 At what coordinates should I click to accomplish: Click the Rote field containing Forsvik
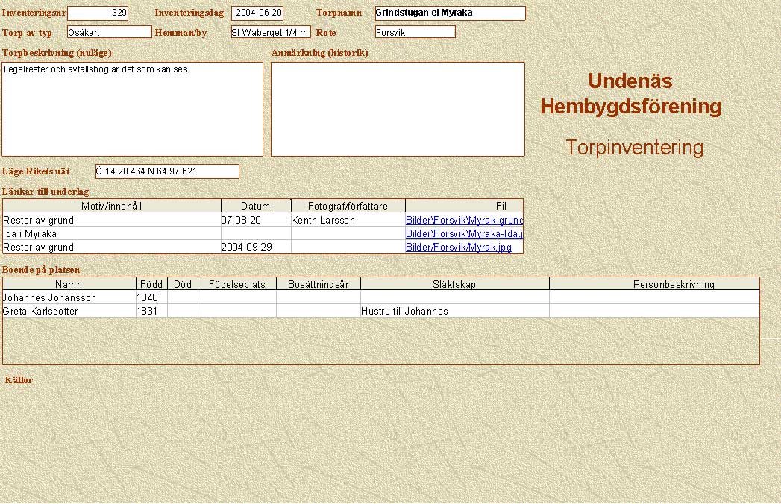[x=415, y=32]
